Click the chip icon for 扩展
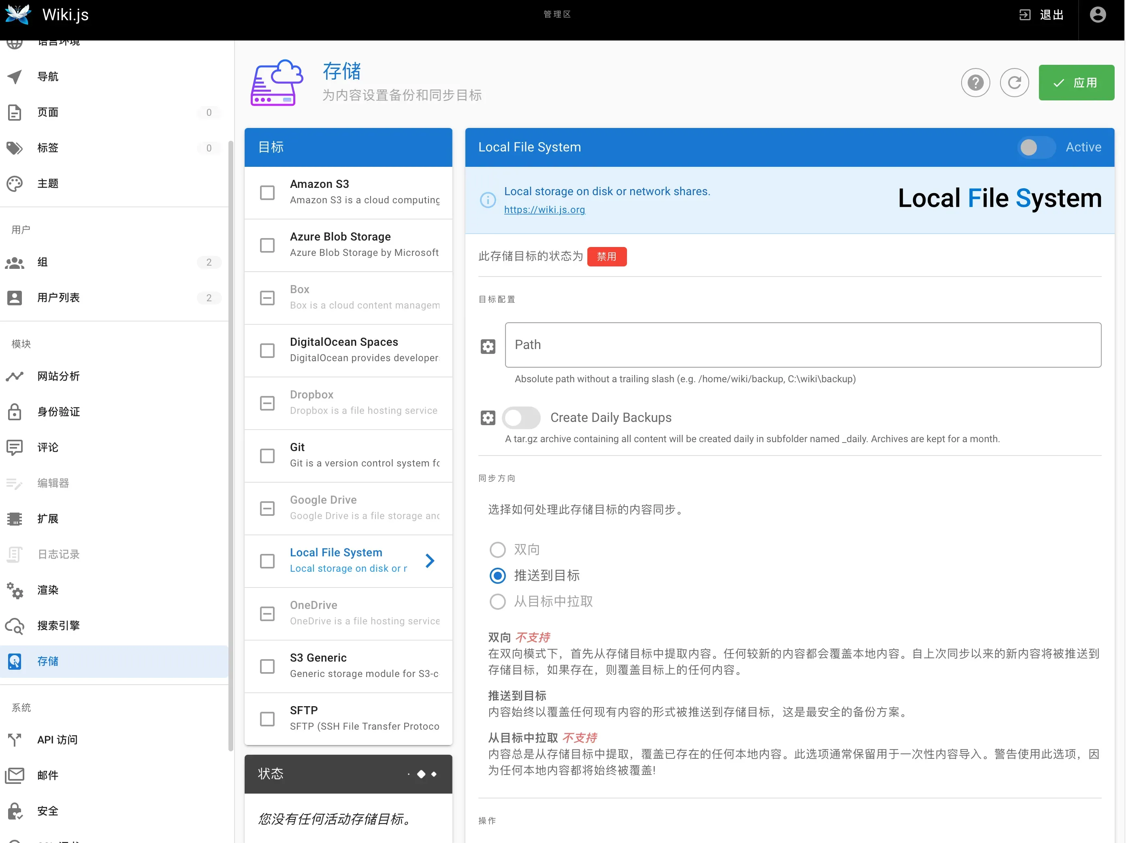The height and width of the screenshot is (843, 1126). (15, 519)
